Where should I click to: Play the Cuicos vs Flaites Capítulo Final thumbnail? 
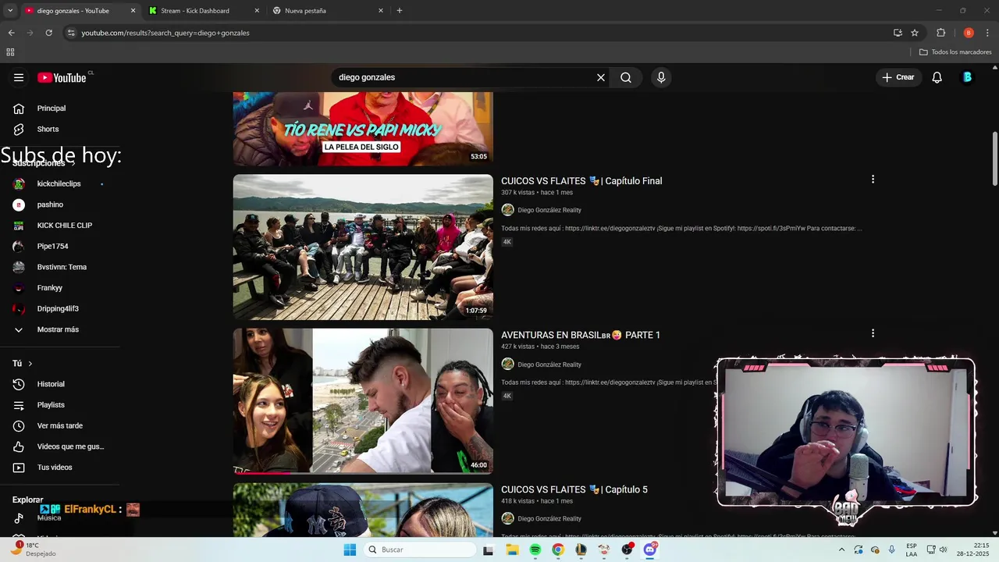(363, 247)
